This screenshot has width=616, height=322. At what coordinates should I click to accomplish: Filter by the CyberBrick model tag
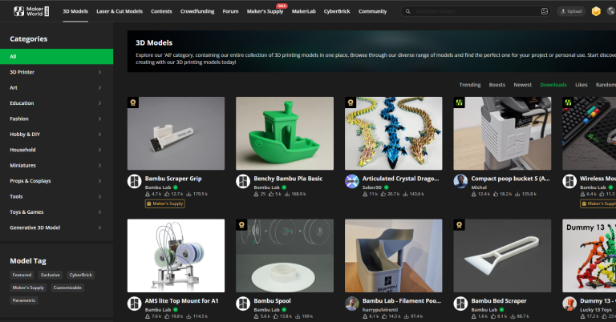[80, 275]
